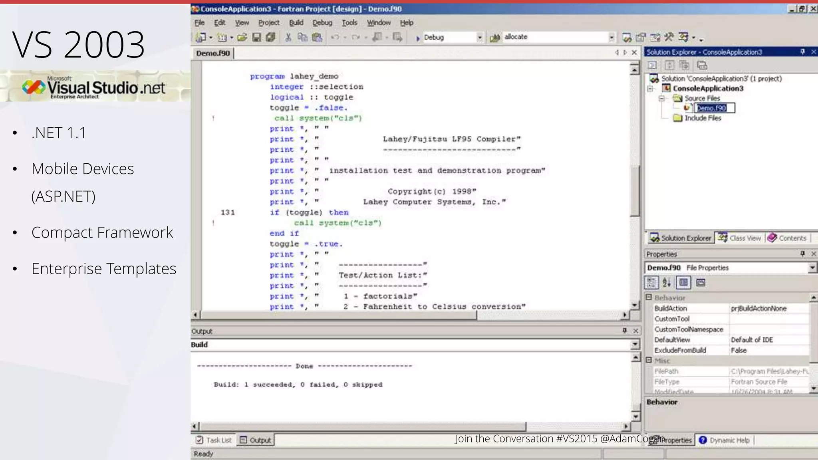Image resolution: width=818 pixels, height=460 pixels.
Task: Click the Property Pages icon in Properties
Action: point(701,283)
